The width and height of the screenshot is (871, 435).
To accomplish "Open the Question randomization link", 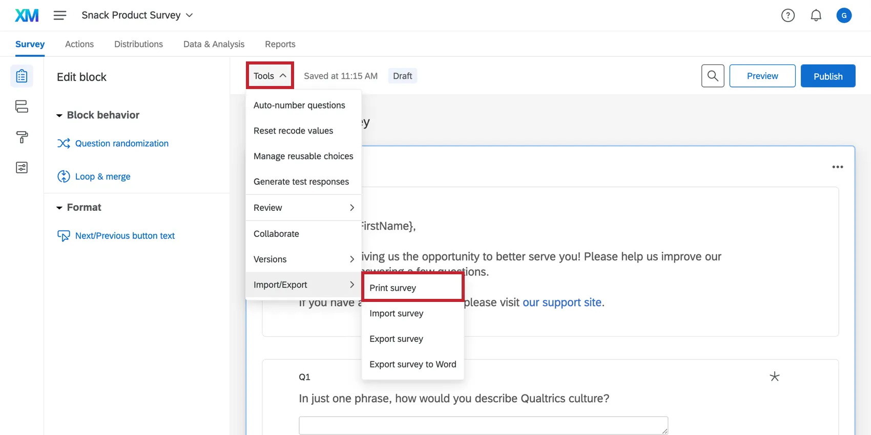I will point(121,143).
